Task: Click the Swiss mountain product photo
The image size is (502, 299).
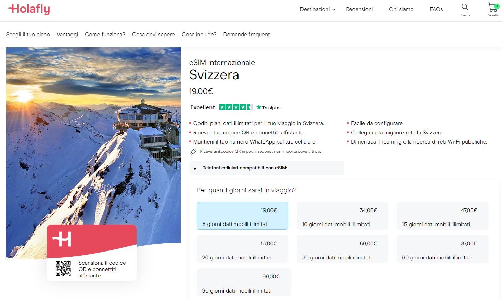Action: coord(93,137)
